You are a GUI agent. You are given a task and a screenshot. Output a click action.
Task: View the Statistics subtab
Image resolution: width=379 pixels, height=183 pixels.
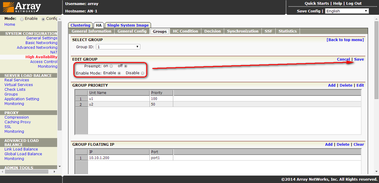pos(288,31)
